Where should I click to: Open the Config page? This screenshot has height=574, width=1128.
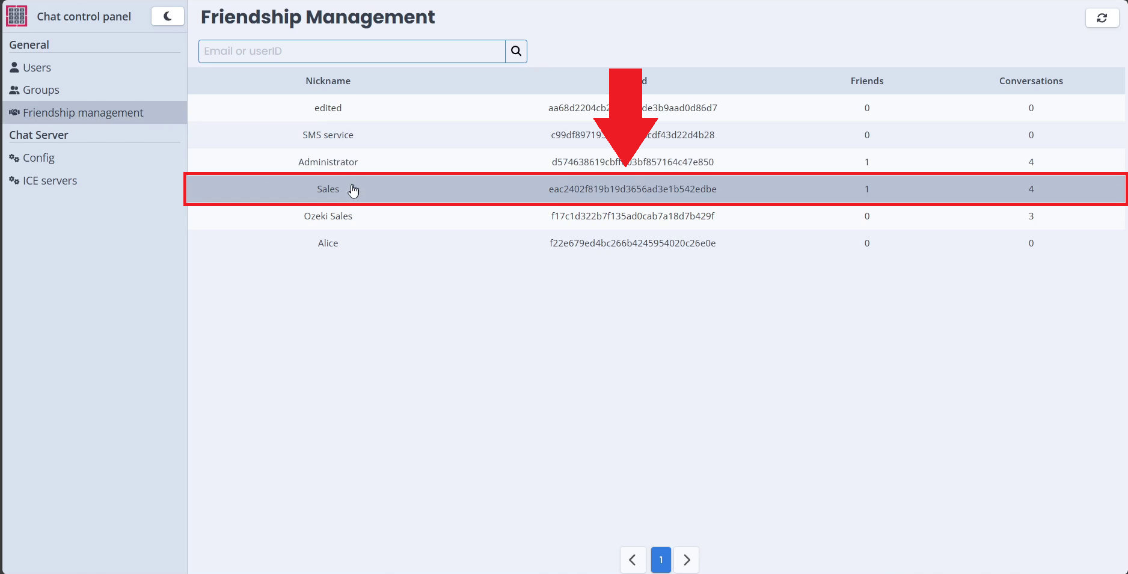pos(38,158)
